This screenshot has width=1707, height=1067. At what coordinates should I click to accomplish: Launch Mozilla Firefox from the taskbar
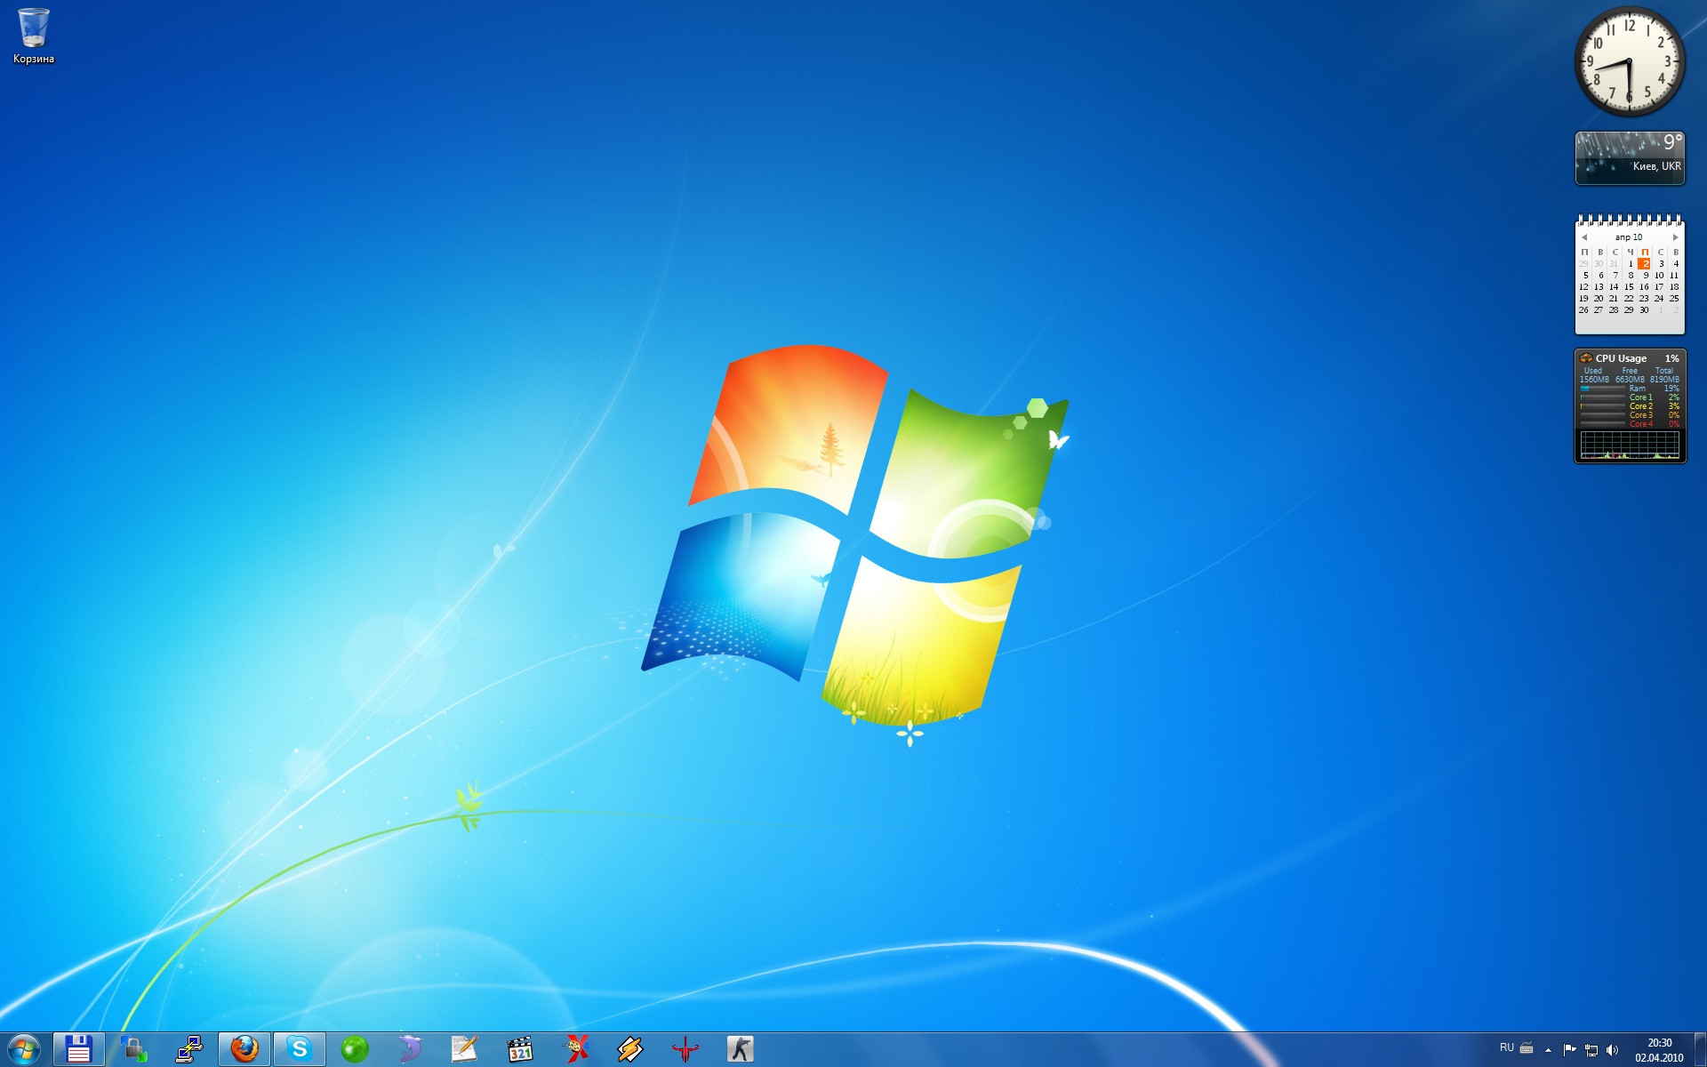244,1049
